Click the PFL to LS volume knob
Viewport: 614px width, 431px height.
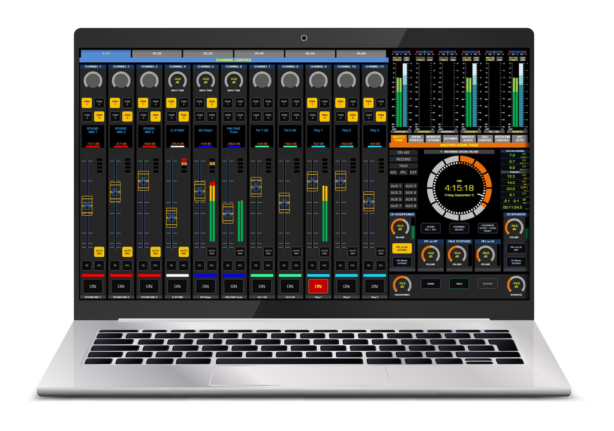(x=486, y=254)
